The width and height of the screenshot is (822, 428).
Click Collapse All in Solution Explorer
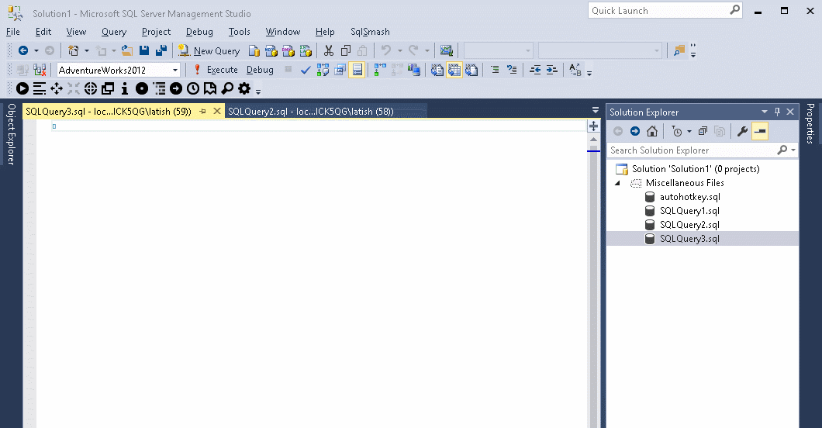[x=703, y=131]
